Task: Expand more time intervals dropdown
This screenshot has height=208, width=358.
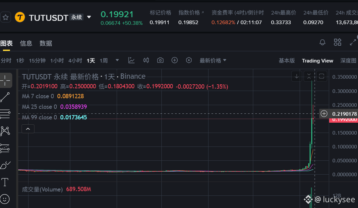Action: [117, 60]
